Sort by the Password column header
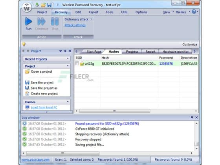The height and width of the screenshot is (165, 220). pos(166,58)
